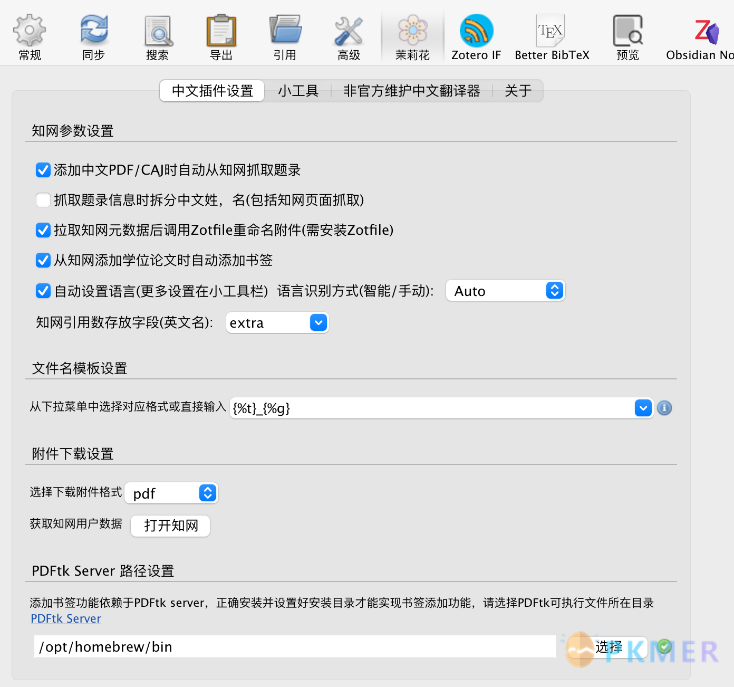Open the 预览 preview preferences pane
The height and width of the screenshot is (687, 734).
627,37
